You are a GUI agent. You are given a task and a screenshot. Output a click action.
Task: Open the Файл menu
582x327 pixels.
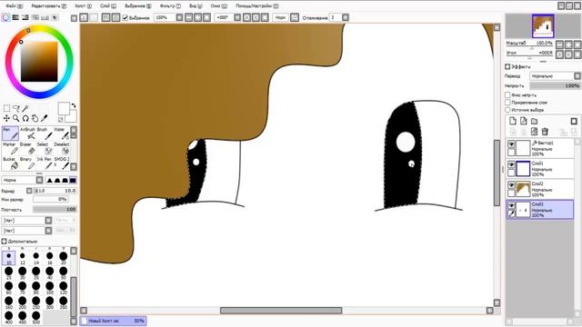[x=14, y=6]
